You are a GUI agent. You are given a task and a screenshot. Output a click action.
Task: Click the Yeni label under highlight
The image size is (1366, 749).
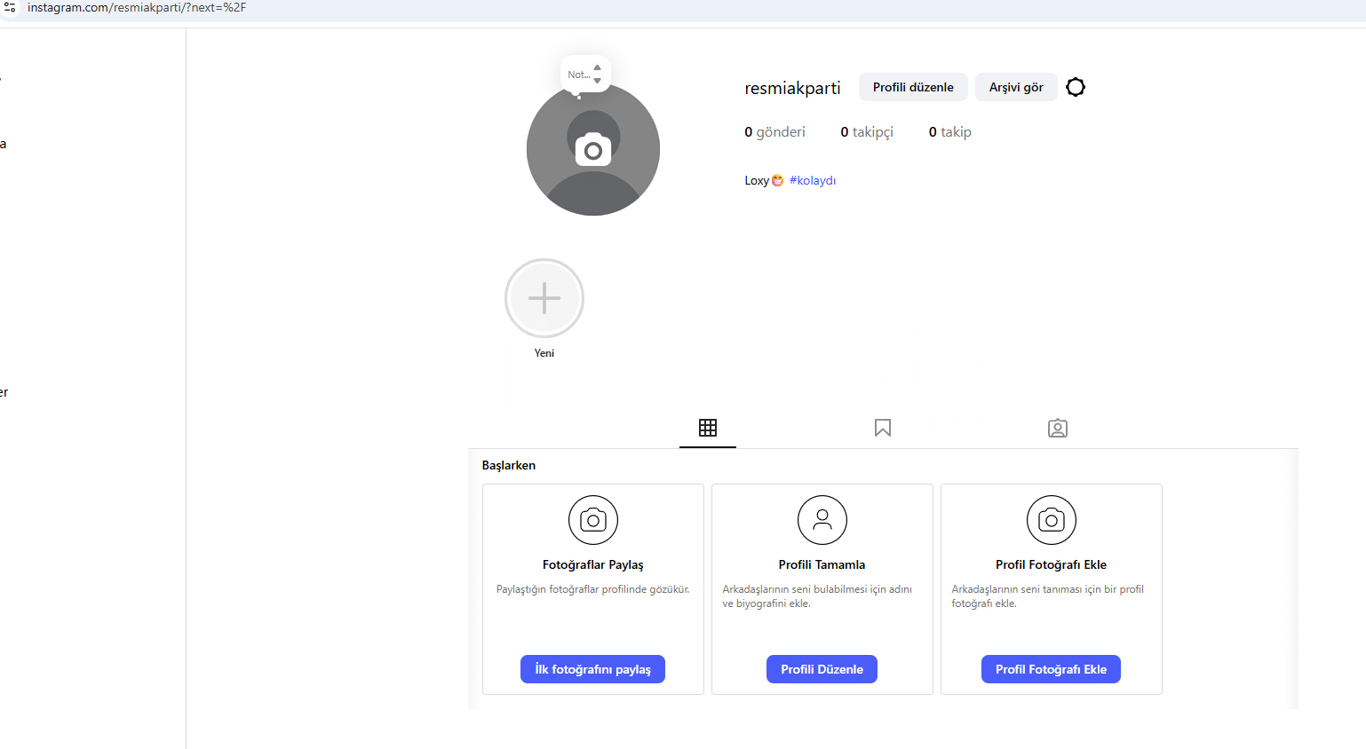544,353
